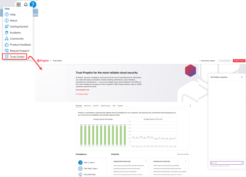Select Request Support in Help menu
246x177 pixels.
pyautogui.click(x=20, y=51)
